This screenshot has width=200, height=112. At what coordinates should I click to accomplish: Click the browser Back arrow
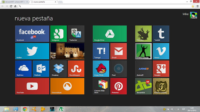(2, 6)
